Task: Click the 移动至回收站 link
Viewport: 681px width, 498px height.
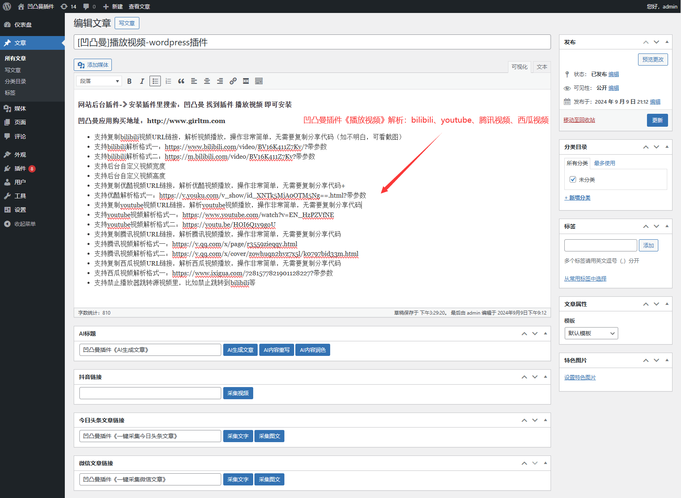Action: [x=579, y=120]
